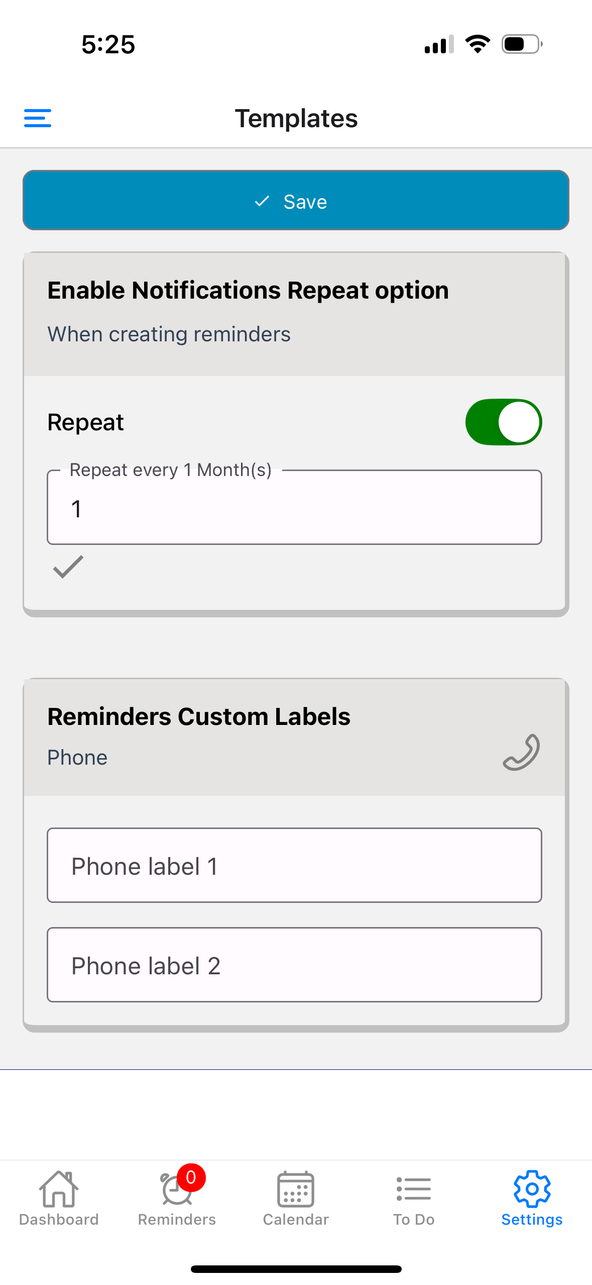Tap the Enable Notifications Repeat option header
The width and height of the screenshot is (592, 1285).
248,291
